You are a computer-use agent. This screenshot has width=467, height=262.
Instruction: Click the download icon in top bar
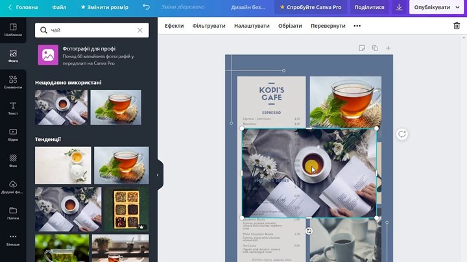tap(399, 7)
